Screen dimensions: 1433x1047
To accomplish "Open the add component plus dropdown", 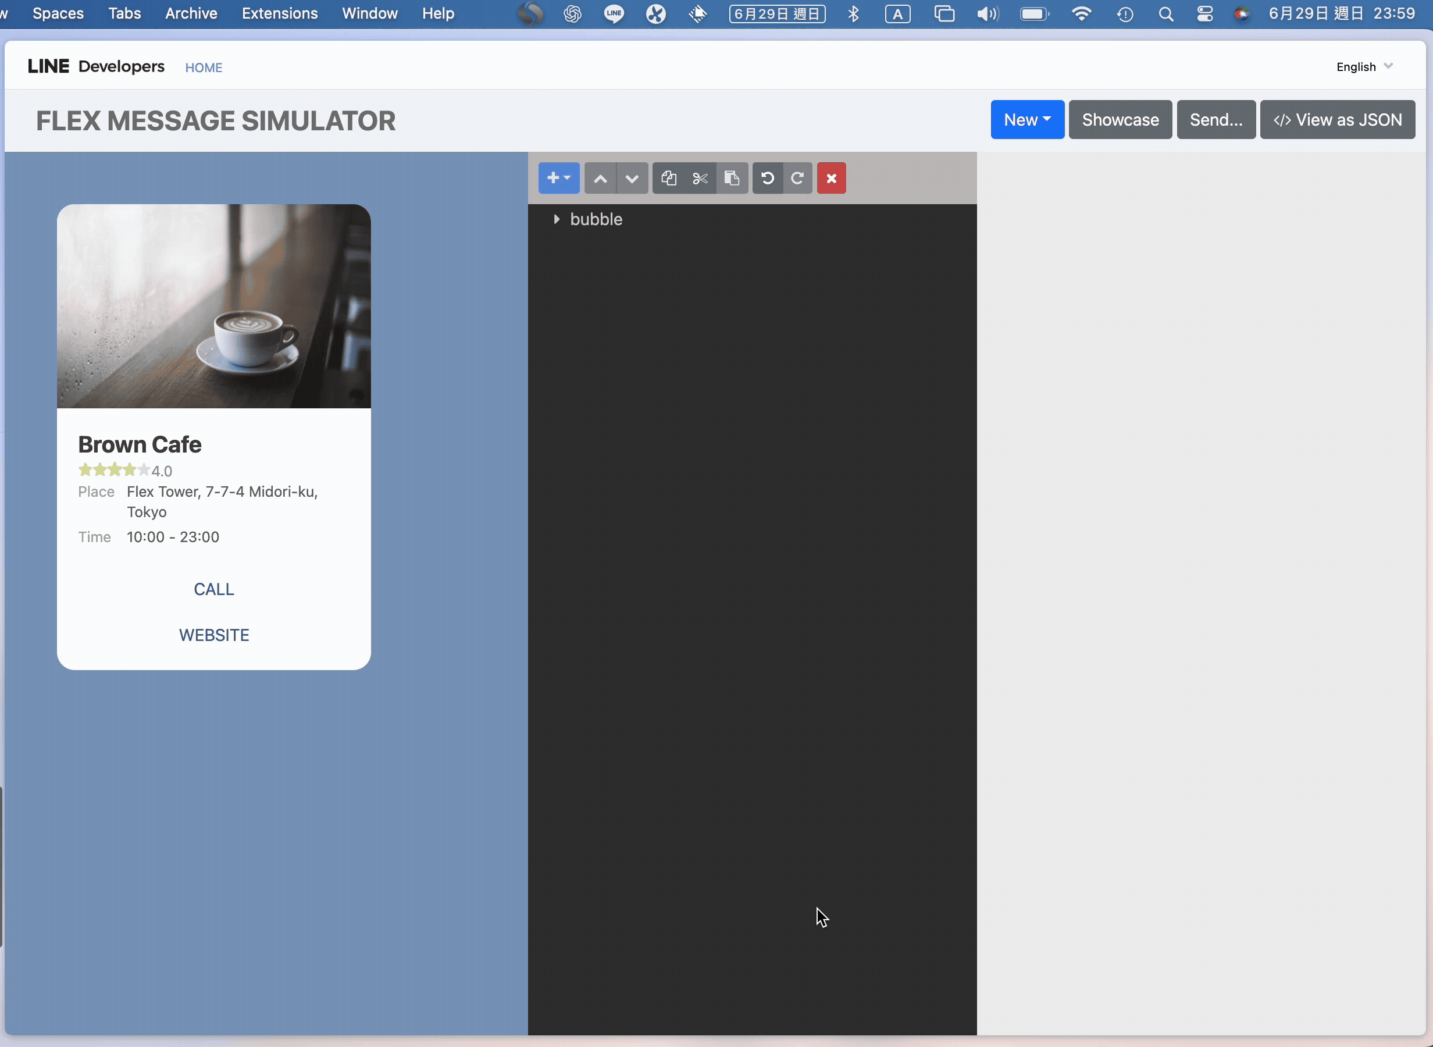I will [558, 178].
